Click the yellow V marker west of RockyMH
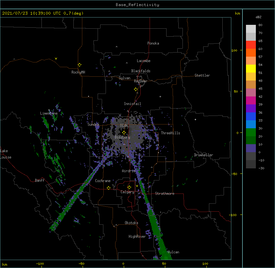 point(56,59)
